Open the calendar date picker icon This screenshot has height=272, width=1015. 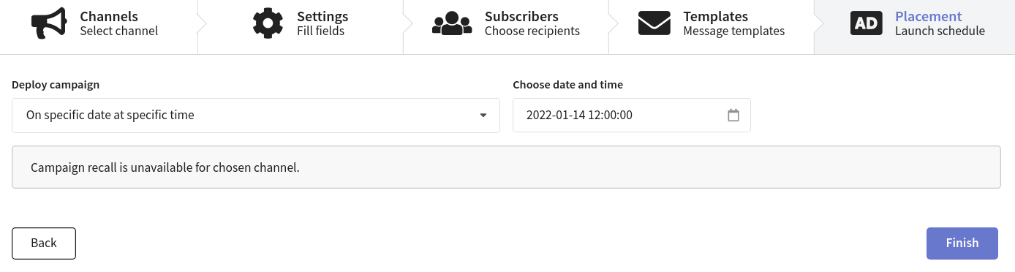coord(733,115)
